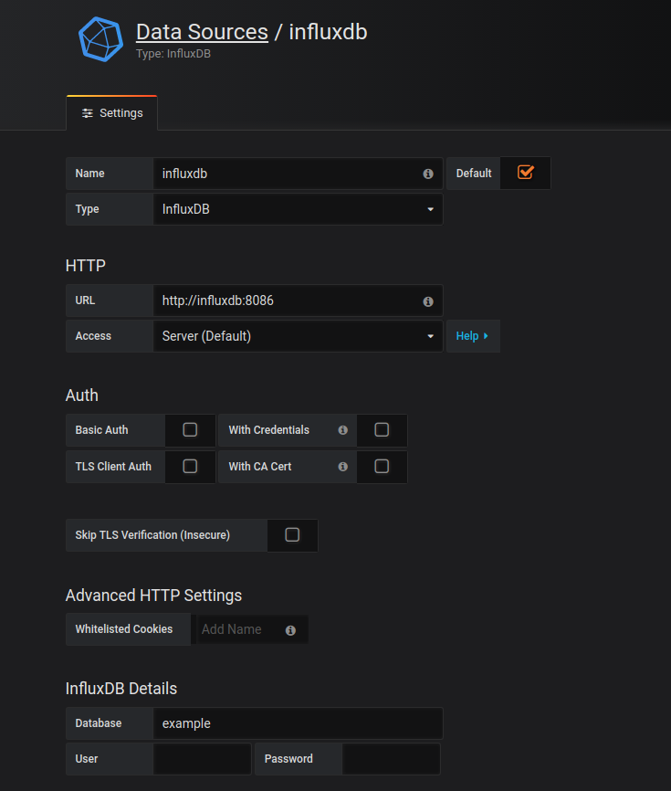Viewport: 671px width, 791px height.
Task: Click the info icon in Name field
Action: click(x=428, y=174)
